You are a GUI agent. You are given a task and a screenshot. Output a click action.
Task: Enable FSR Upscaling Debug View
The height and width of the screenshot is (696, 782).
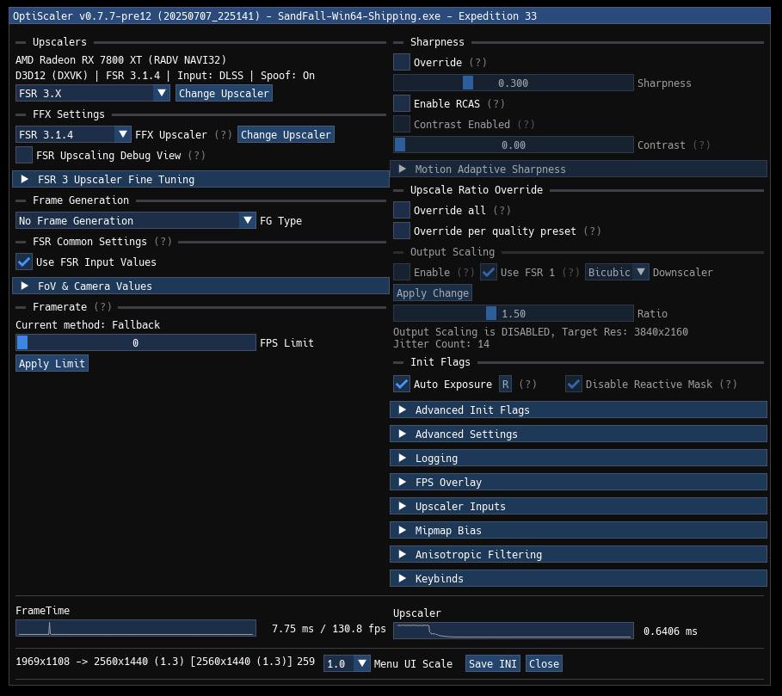point(23,155)
